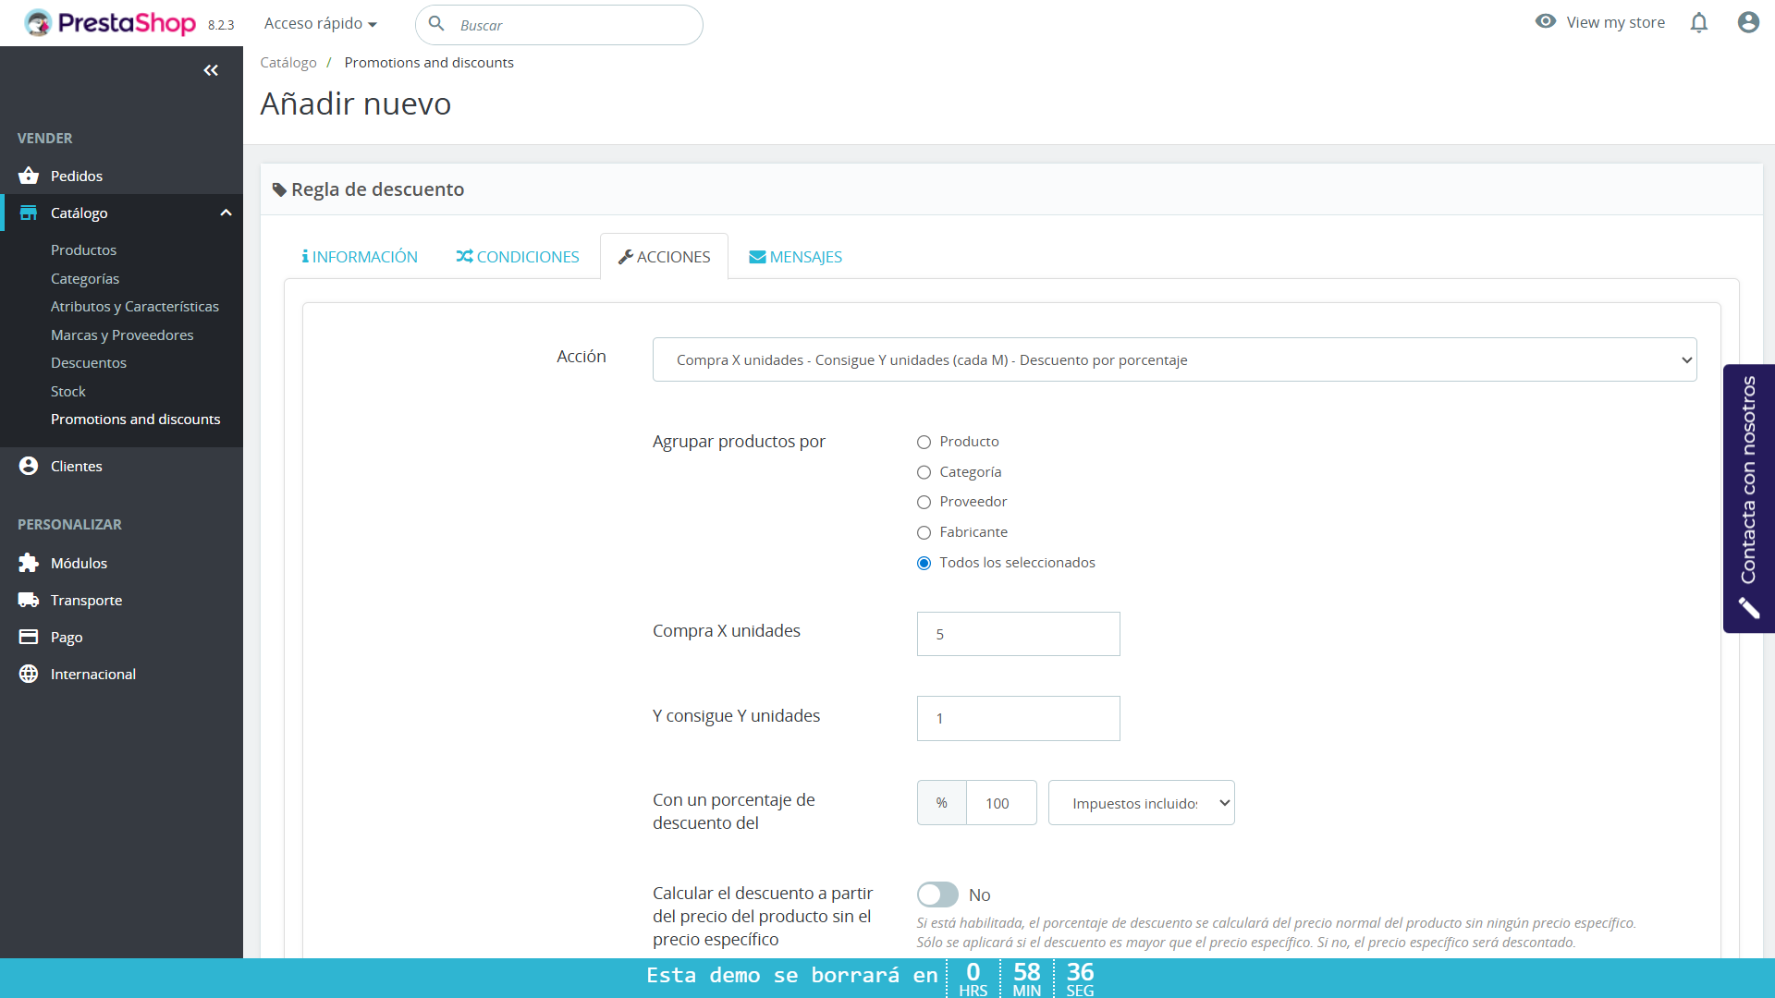Click the Pedidos basket icon
Viewport: 1775px width, 998px height.
click(29, 176)
